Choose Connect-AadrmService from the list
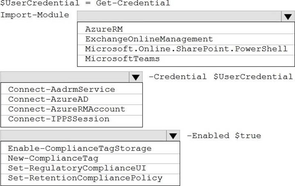This screenshot has width=295, height=186. point(61,90)
